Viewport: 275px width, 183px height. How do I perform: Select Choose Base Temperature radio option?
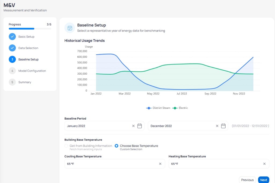click(x=117, y=146)
